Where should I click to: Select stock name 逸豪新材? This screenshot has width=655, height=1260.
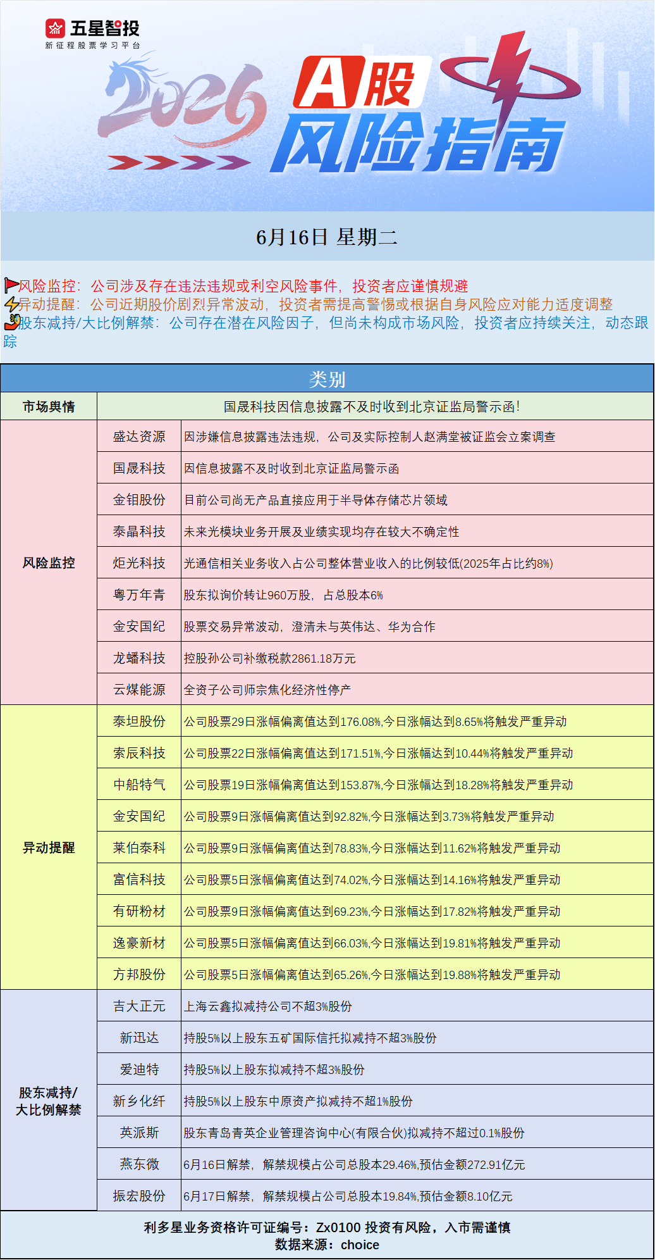(139, 943)
